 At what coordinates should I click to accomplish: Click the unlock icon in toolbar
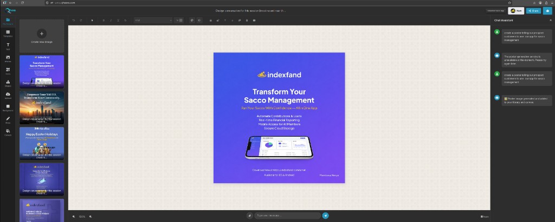click(218, 21)
